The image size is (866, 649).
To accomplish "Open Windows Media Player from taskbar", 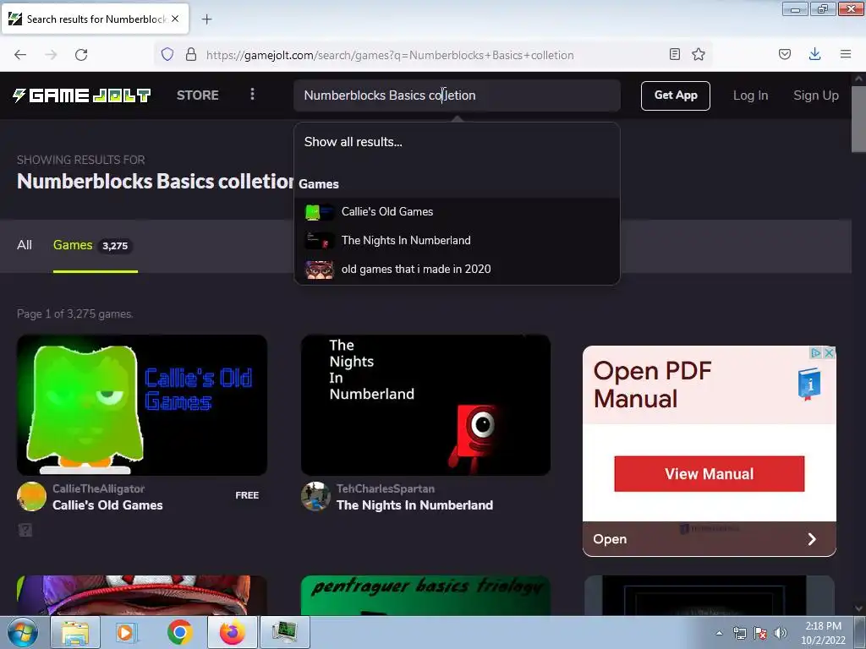I will click(x=127, y=632).
